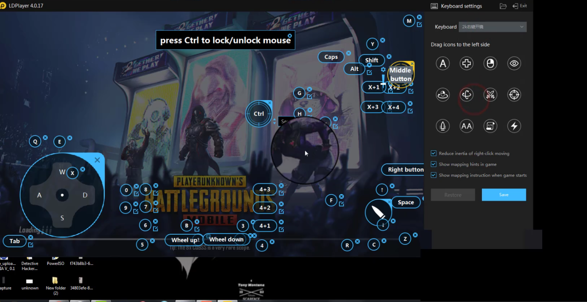Screen dimensions: 587x302
Task: Select the Wheel up key mapping
Action: (184, 240)
